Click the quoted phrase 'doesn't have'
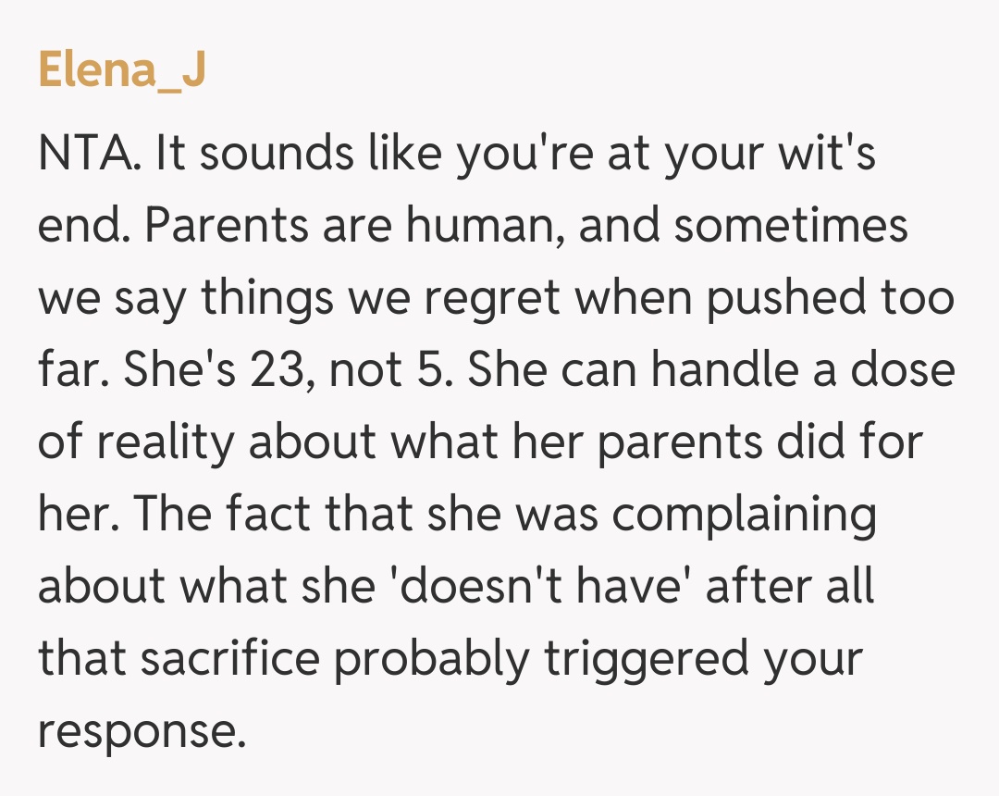 coord(539,587)
